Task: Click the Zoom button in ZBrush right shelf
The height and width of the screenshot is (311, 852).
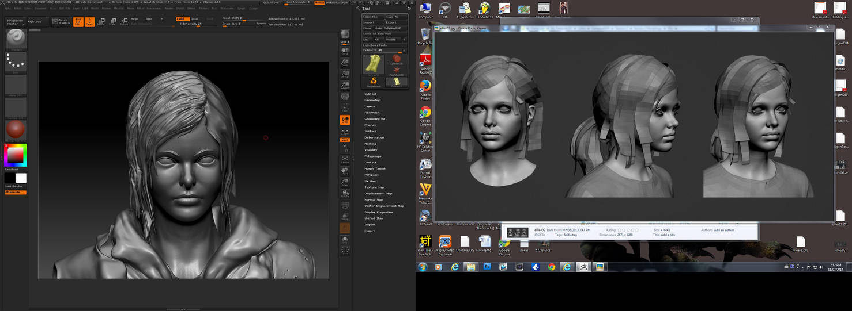Action: click(x=345, y=62)
